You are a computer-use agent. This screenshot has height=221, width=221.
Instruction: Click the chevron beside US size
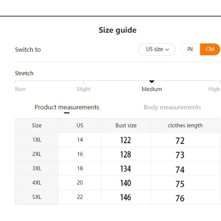[x=167, y=50]
